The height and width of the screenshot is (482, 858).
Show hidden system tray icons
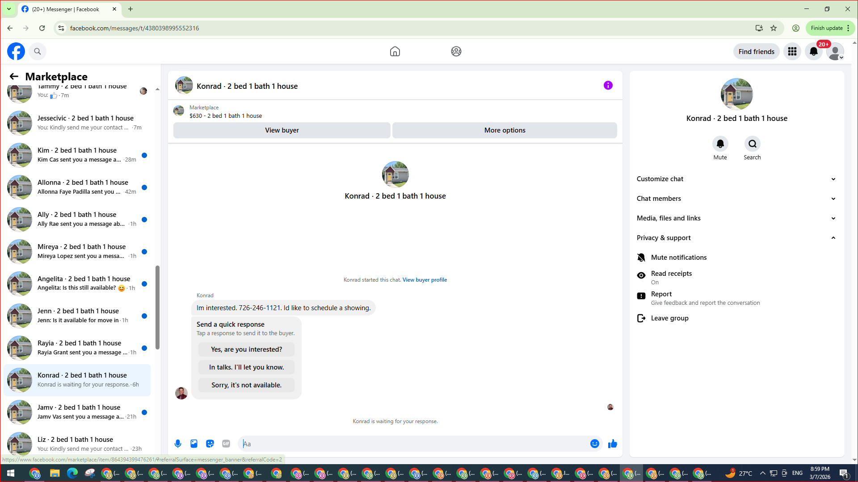[762, 473]
